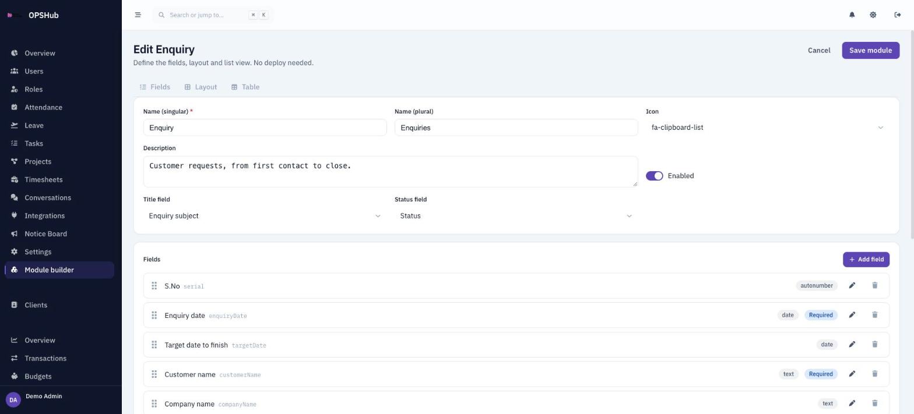Click the Enquiry date row drag handle

point(154,316)
